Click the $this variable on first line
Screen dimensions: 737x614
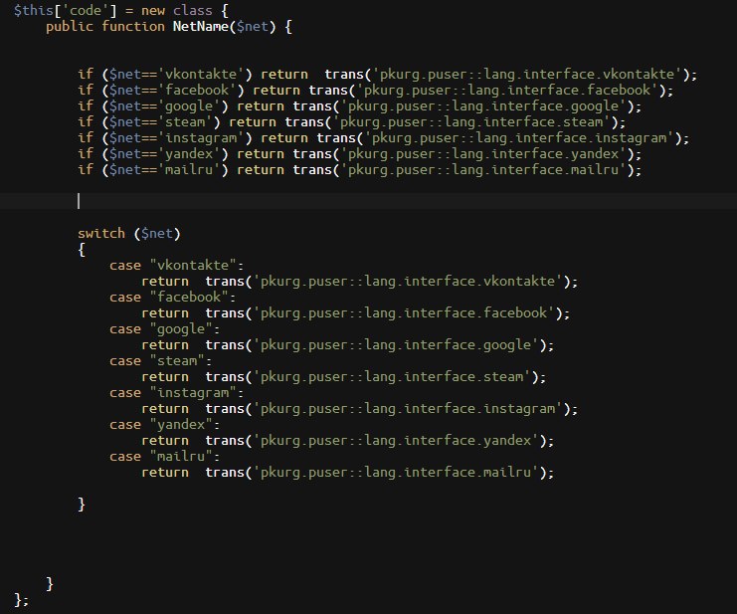click(x=34, y=10)
